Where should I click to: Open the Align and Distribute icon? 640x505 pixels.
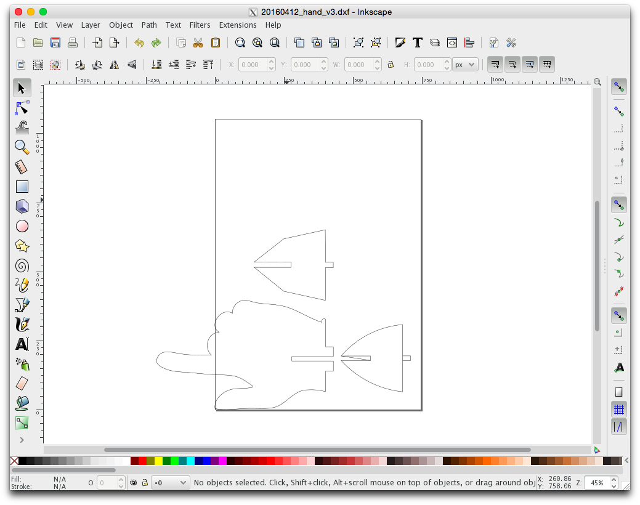[x=469, y=42]
